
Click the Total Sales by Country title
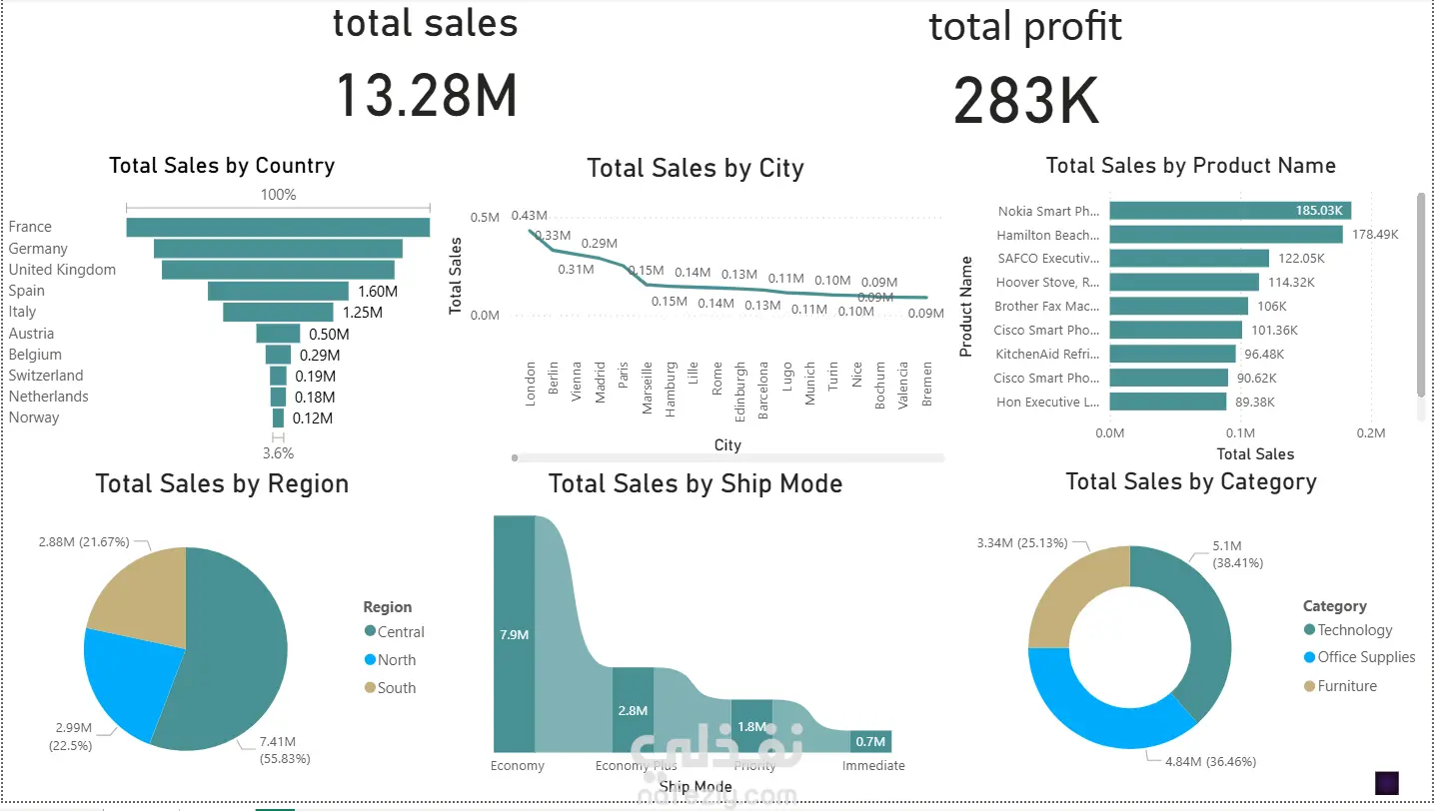222,166
